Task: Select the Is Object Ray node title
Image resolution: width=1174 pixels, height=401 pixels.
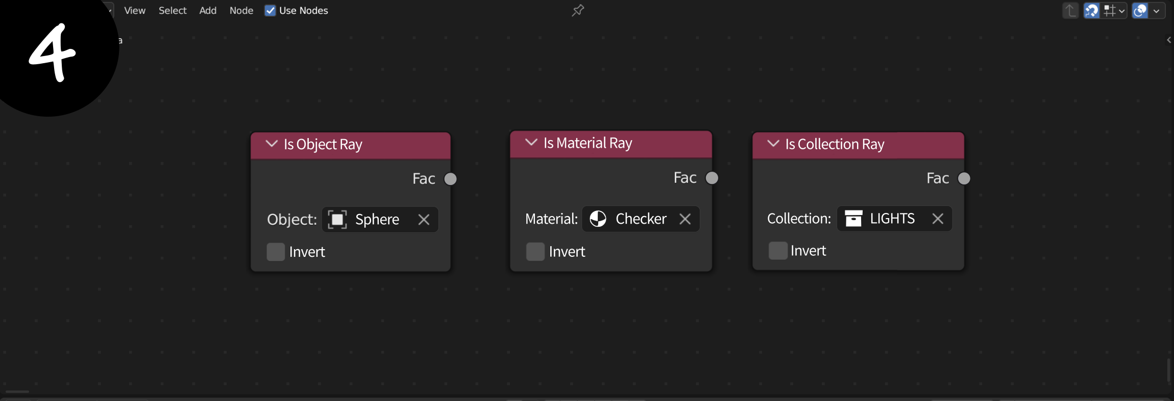Action: [x=323, y=145]
